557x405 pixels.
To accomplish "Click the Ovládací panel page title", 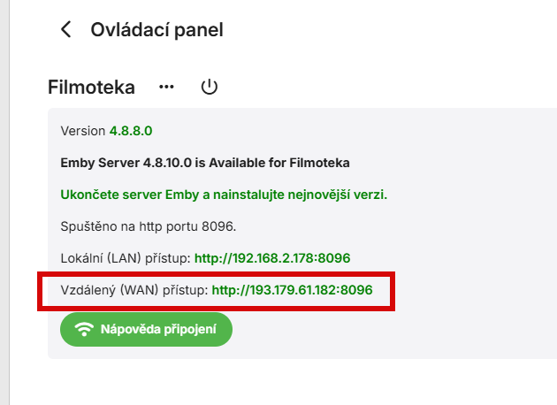I will (156, 29).
